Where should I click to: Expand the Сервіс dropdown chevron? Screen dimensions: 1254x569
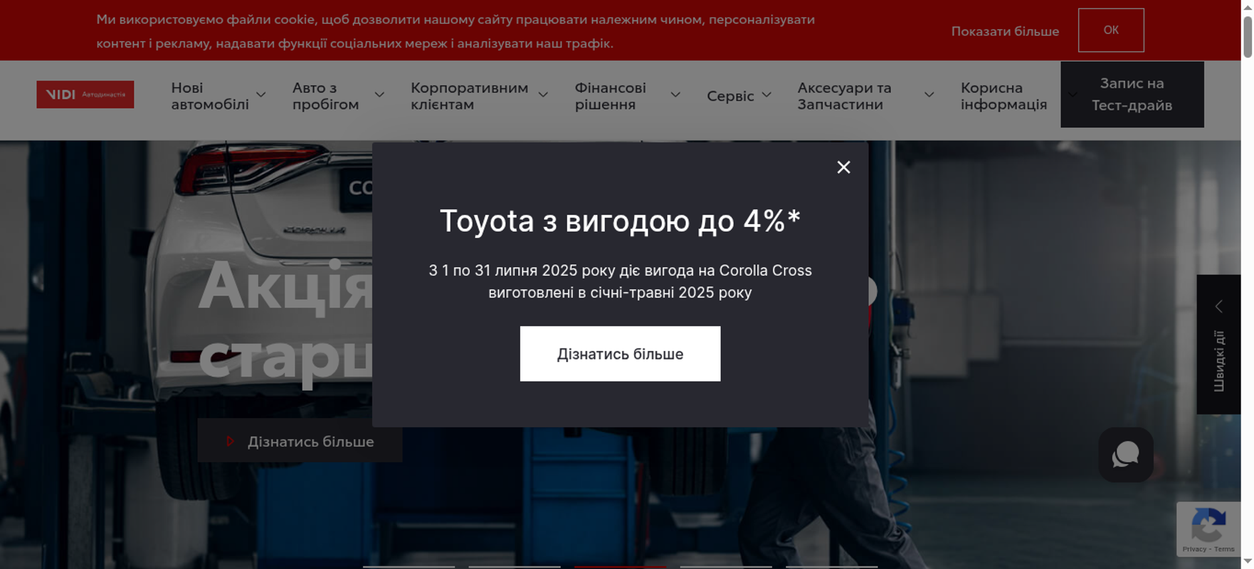pyautogui.click(x=766, y=95)
